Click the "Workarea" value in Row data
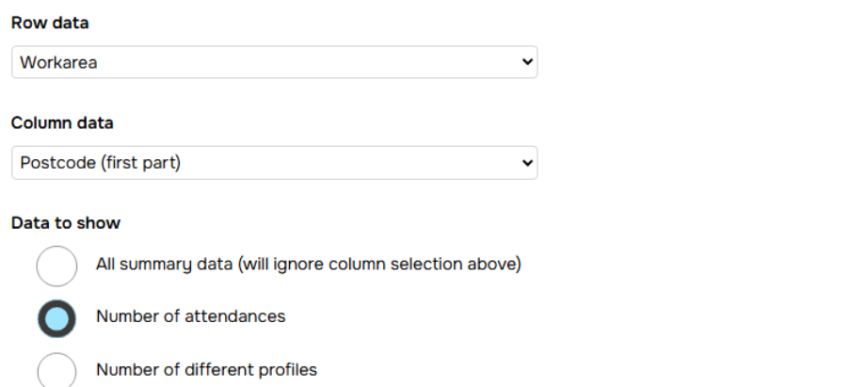The height and width of the screenshot is (387, 850). click(x=58, y=63)
